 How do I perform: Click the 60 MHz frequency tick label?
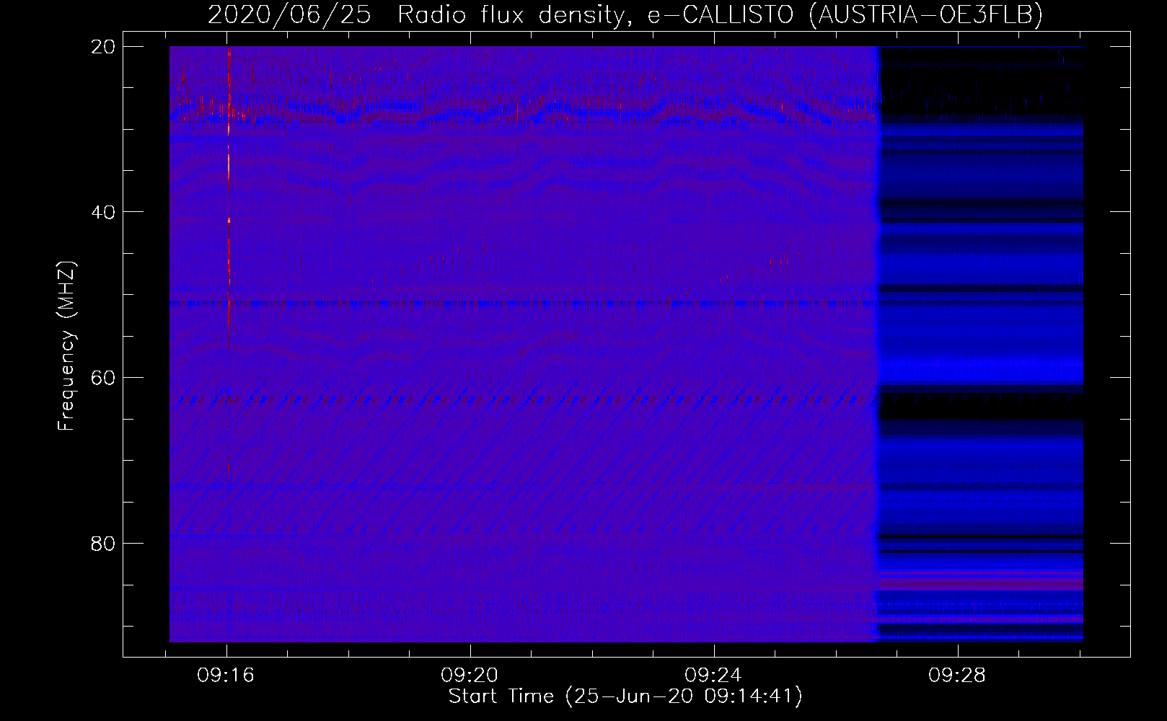click(x=104, y=378)
